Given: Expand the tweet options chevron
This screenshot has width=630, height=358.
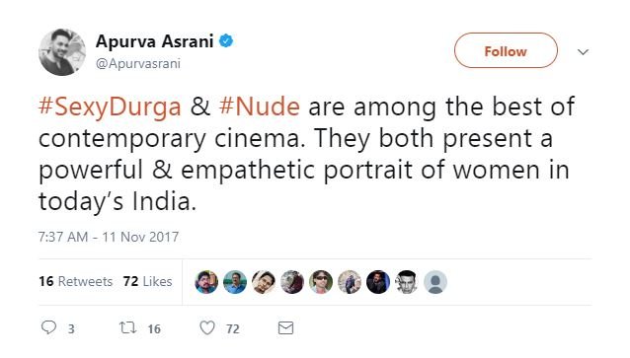Looking at the screenshot, I should click(583, 51).
